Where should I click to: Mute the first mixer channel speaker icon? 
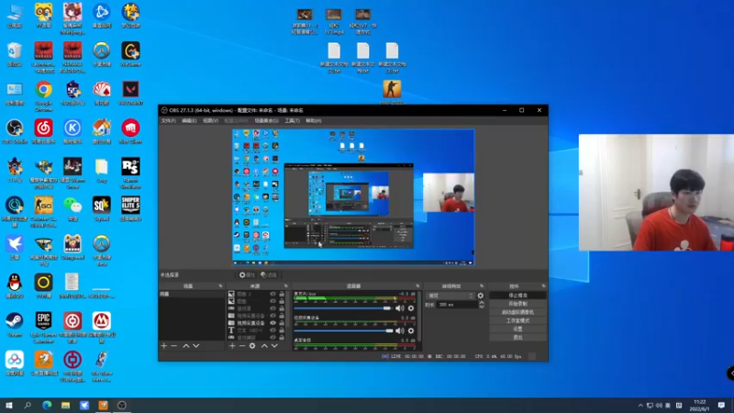click(399, 308)
